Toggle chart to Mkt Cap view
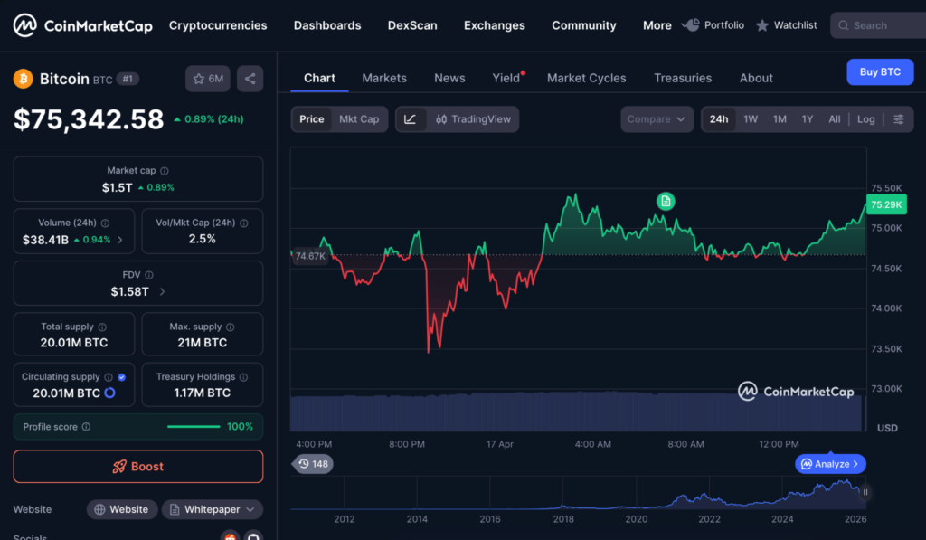This screenshot has width=926, height=540. click(x=359, y=119)
